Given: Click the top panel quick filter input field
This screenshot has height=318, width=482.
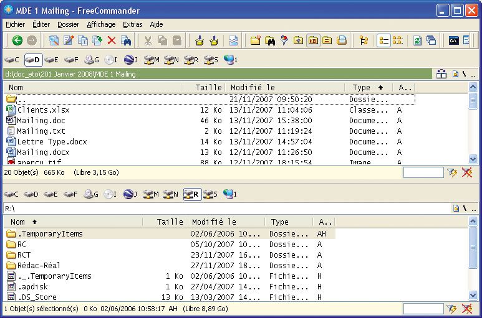Looking at the screenshot, I should pos(423,172).
